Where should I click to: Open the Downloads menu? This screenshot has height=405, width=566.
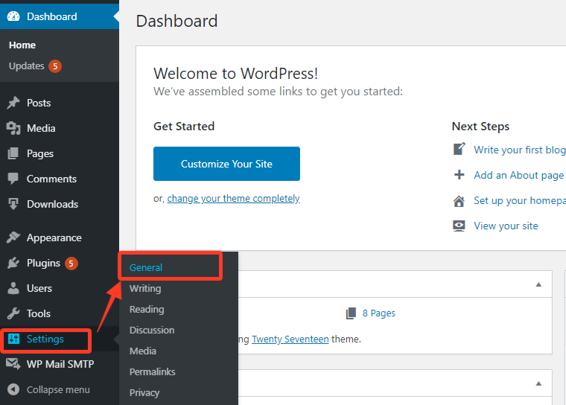(x=60, y=204)
